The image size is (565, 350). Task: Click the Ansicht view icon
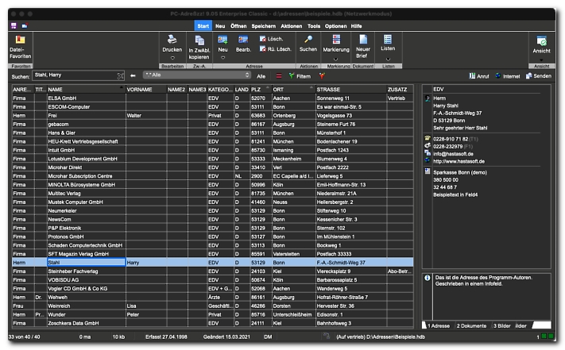point(541,40)
